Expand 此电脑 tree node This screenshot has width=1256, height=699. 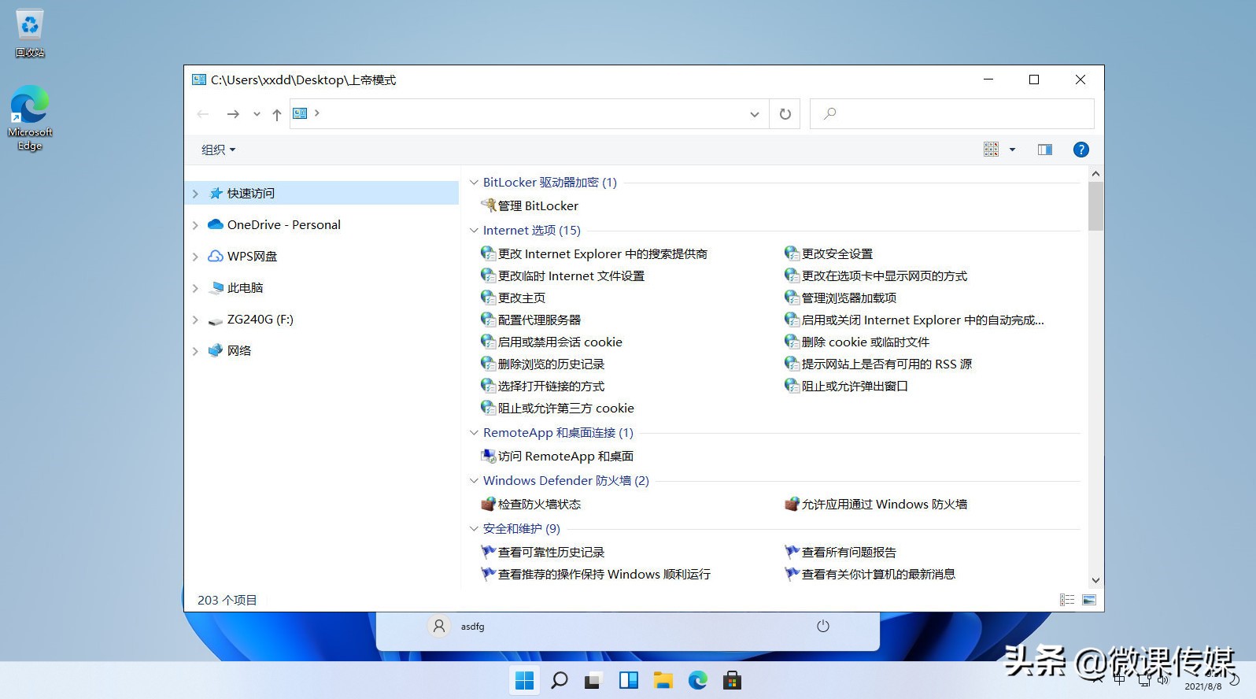coord(195,288)
